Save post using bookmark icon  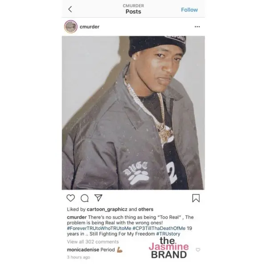[196, 198]
